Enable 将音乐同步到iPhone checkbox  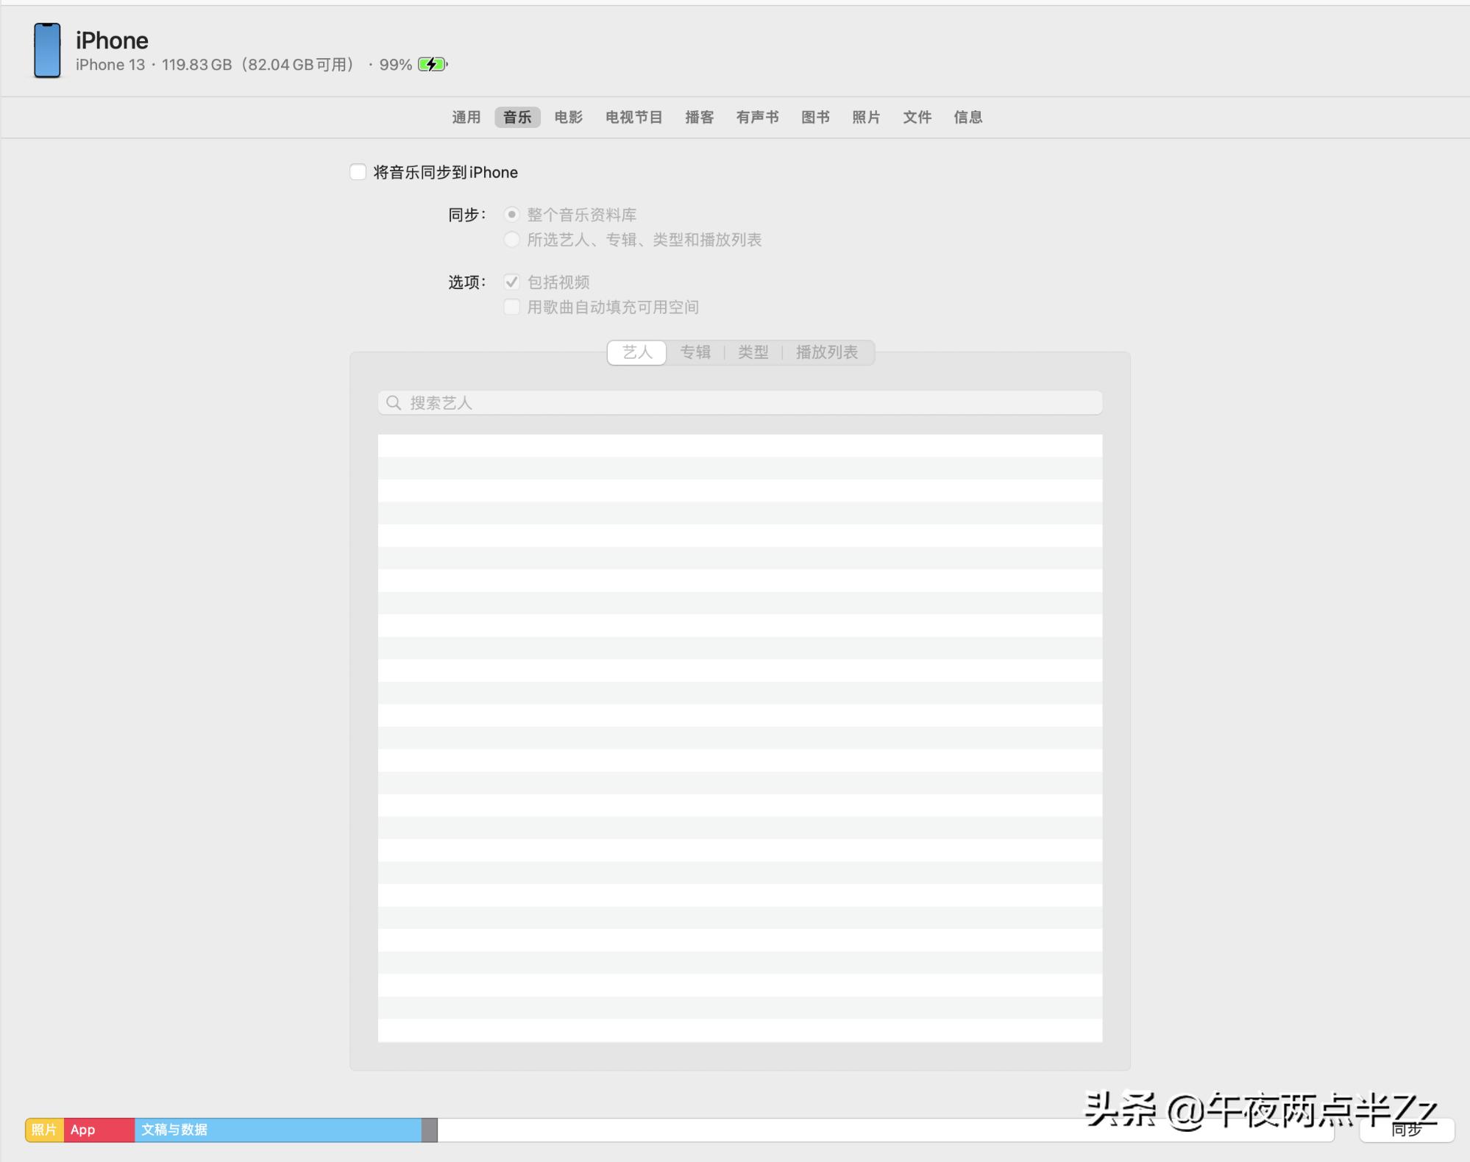click(358, 171)
